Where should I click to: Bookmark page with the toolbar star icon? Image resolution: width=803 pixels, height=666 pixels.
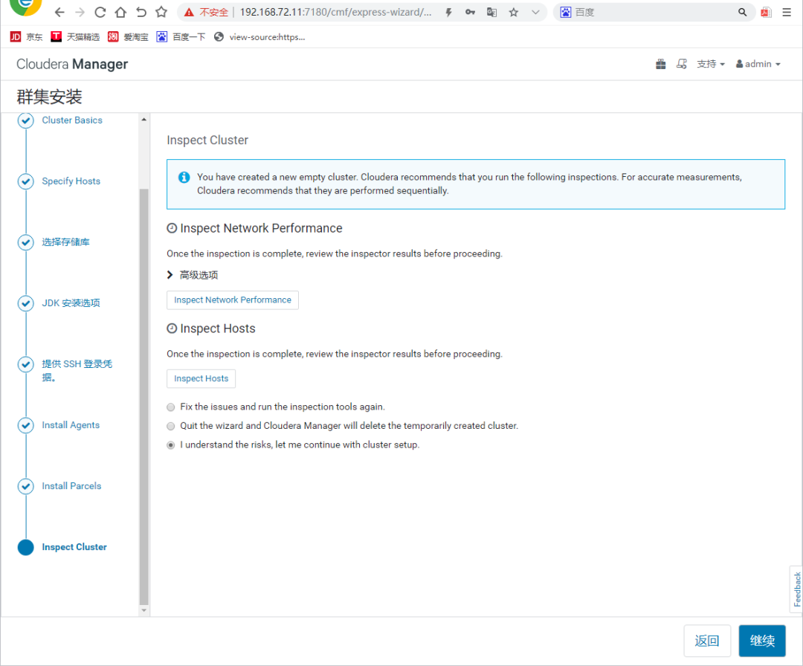coord(161,13)
